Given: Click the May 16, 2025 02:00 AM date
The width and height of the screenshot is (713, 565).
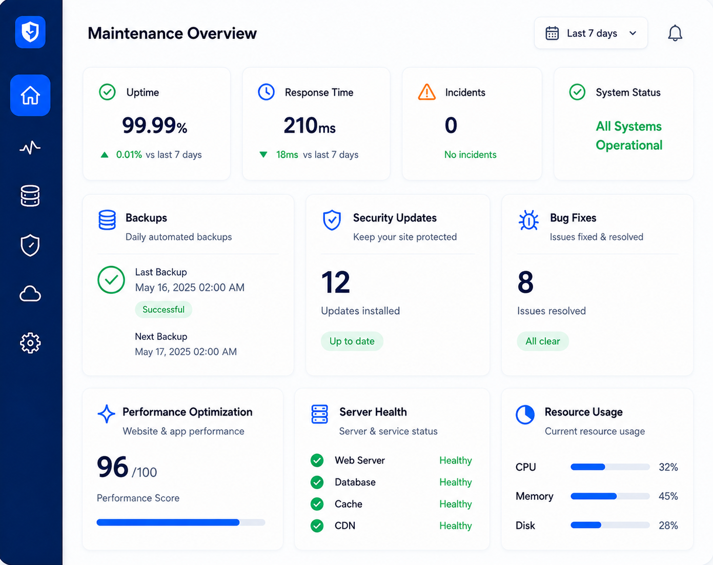Looking at the screenshot, I should click(x=190, y=288).
